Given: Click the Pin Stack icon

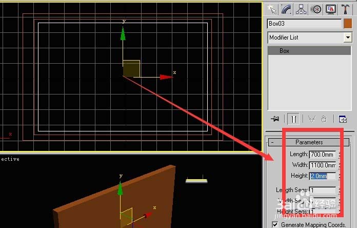Looking at the screenshot, I should pos(275,119).
